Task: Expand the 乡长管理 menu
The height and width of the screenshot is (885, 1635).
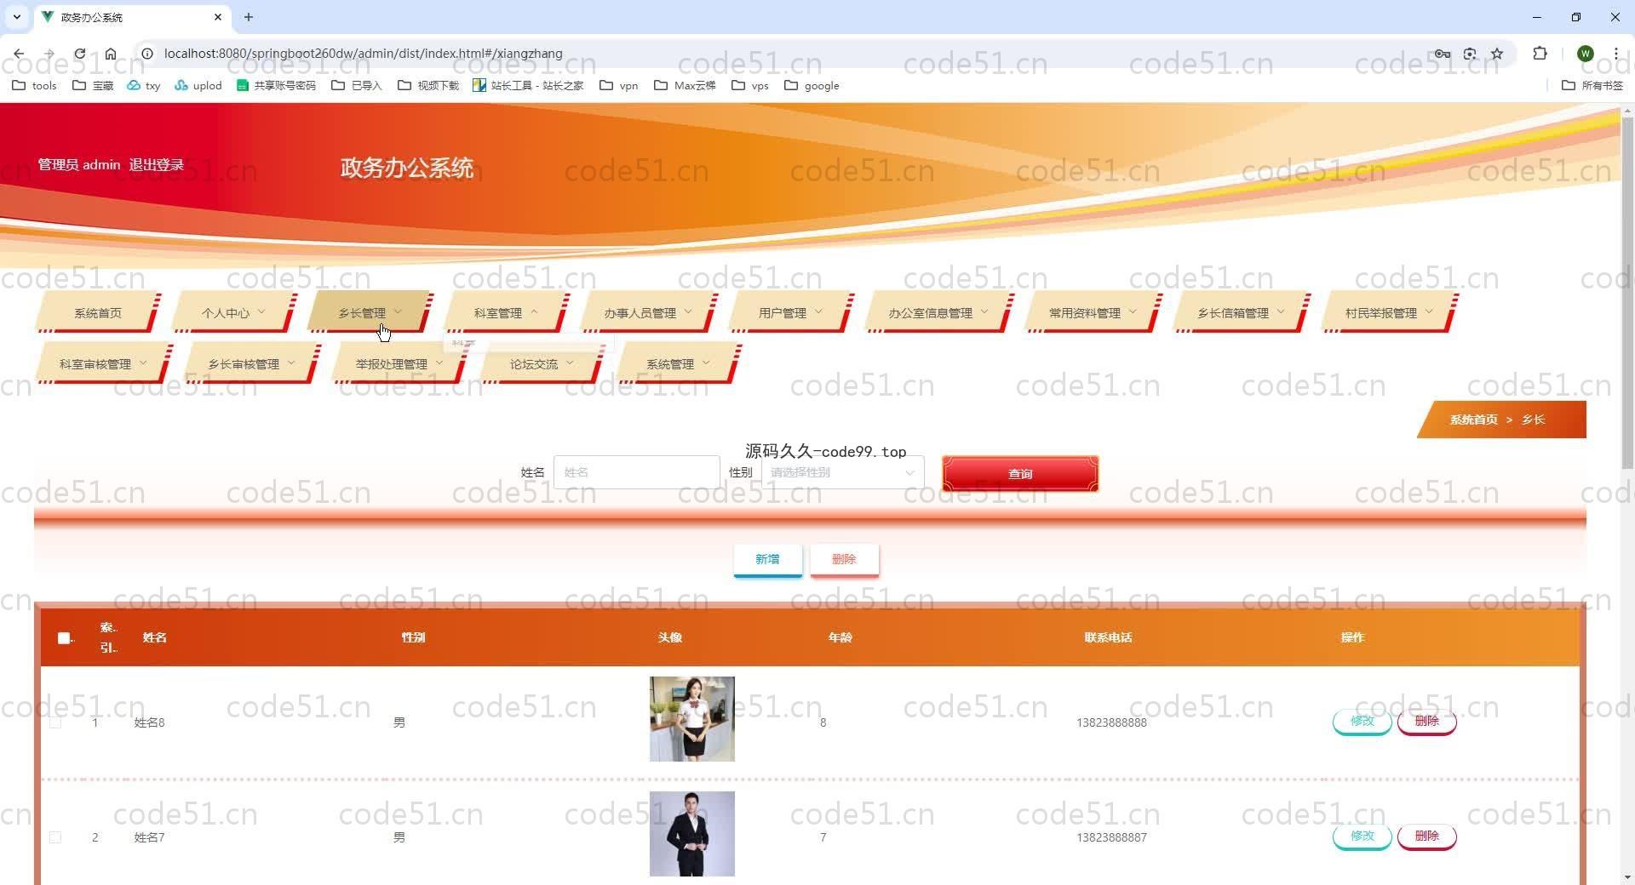Action: click(x=370, y=313)
